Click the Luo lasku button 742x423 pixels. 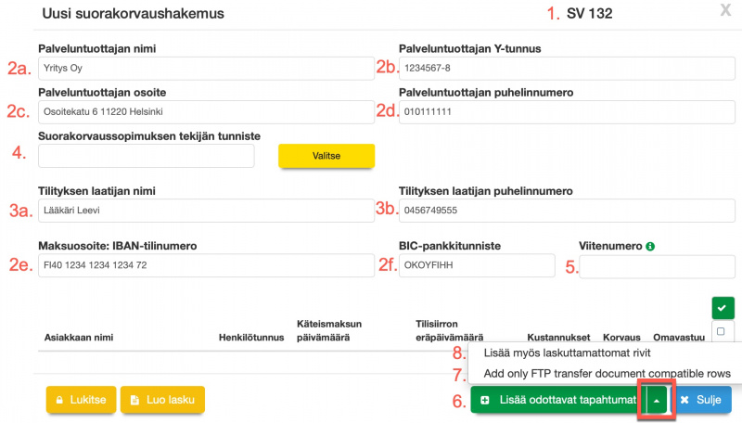click(162, 400)
